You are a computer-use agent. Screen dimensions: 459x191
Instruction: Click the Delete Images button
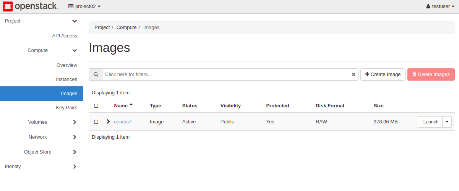(x=431, y=74)
